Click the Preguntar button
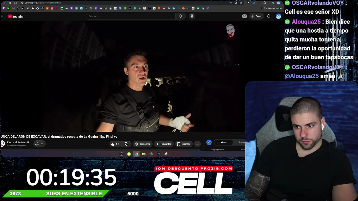Screen dimensions: 358x201 [x=164, y=144]
